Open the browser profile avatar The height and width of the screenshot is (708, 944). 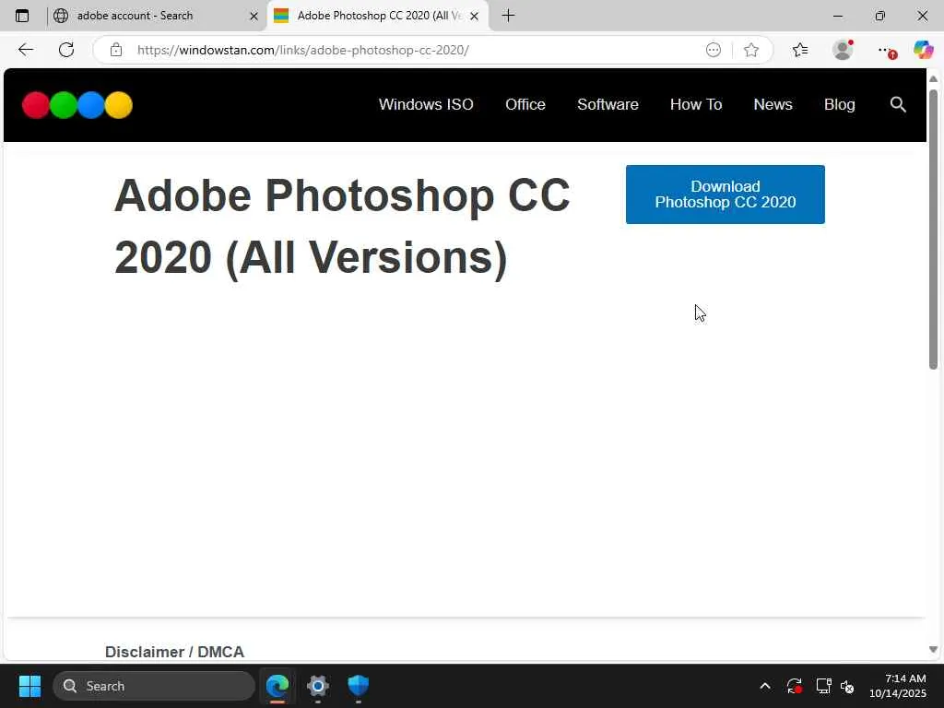click(x=843, y=50)
